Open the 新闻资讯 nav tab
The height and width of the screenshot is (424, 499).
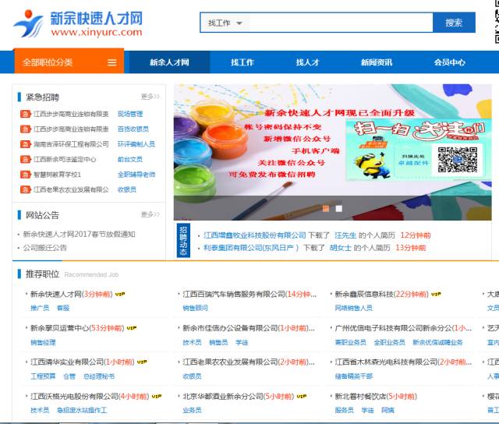377,62
